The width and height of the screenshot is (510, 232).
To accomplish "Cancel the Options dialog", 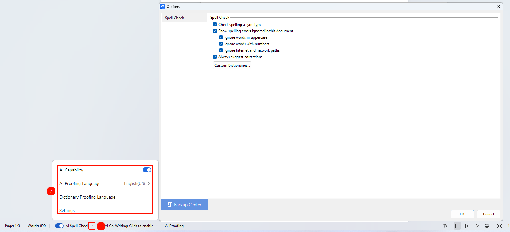I will coord(488,214).
